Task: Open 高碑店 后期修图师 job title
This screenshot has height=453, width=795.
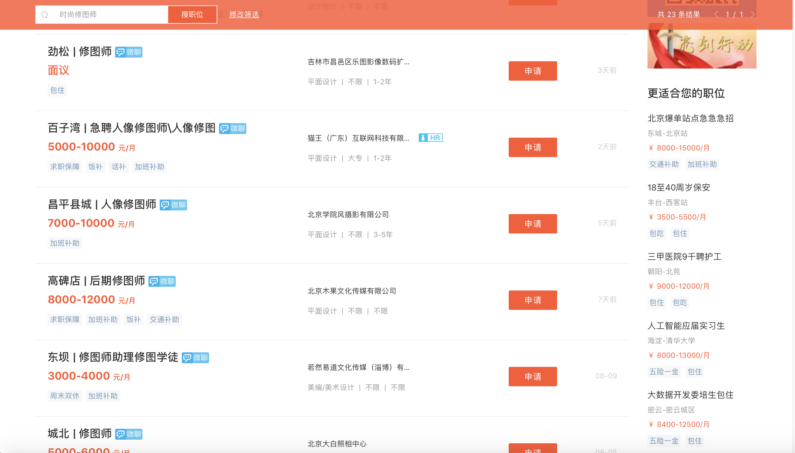Action: 96,281
